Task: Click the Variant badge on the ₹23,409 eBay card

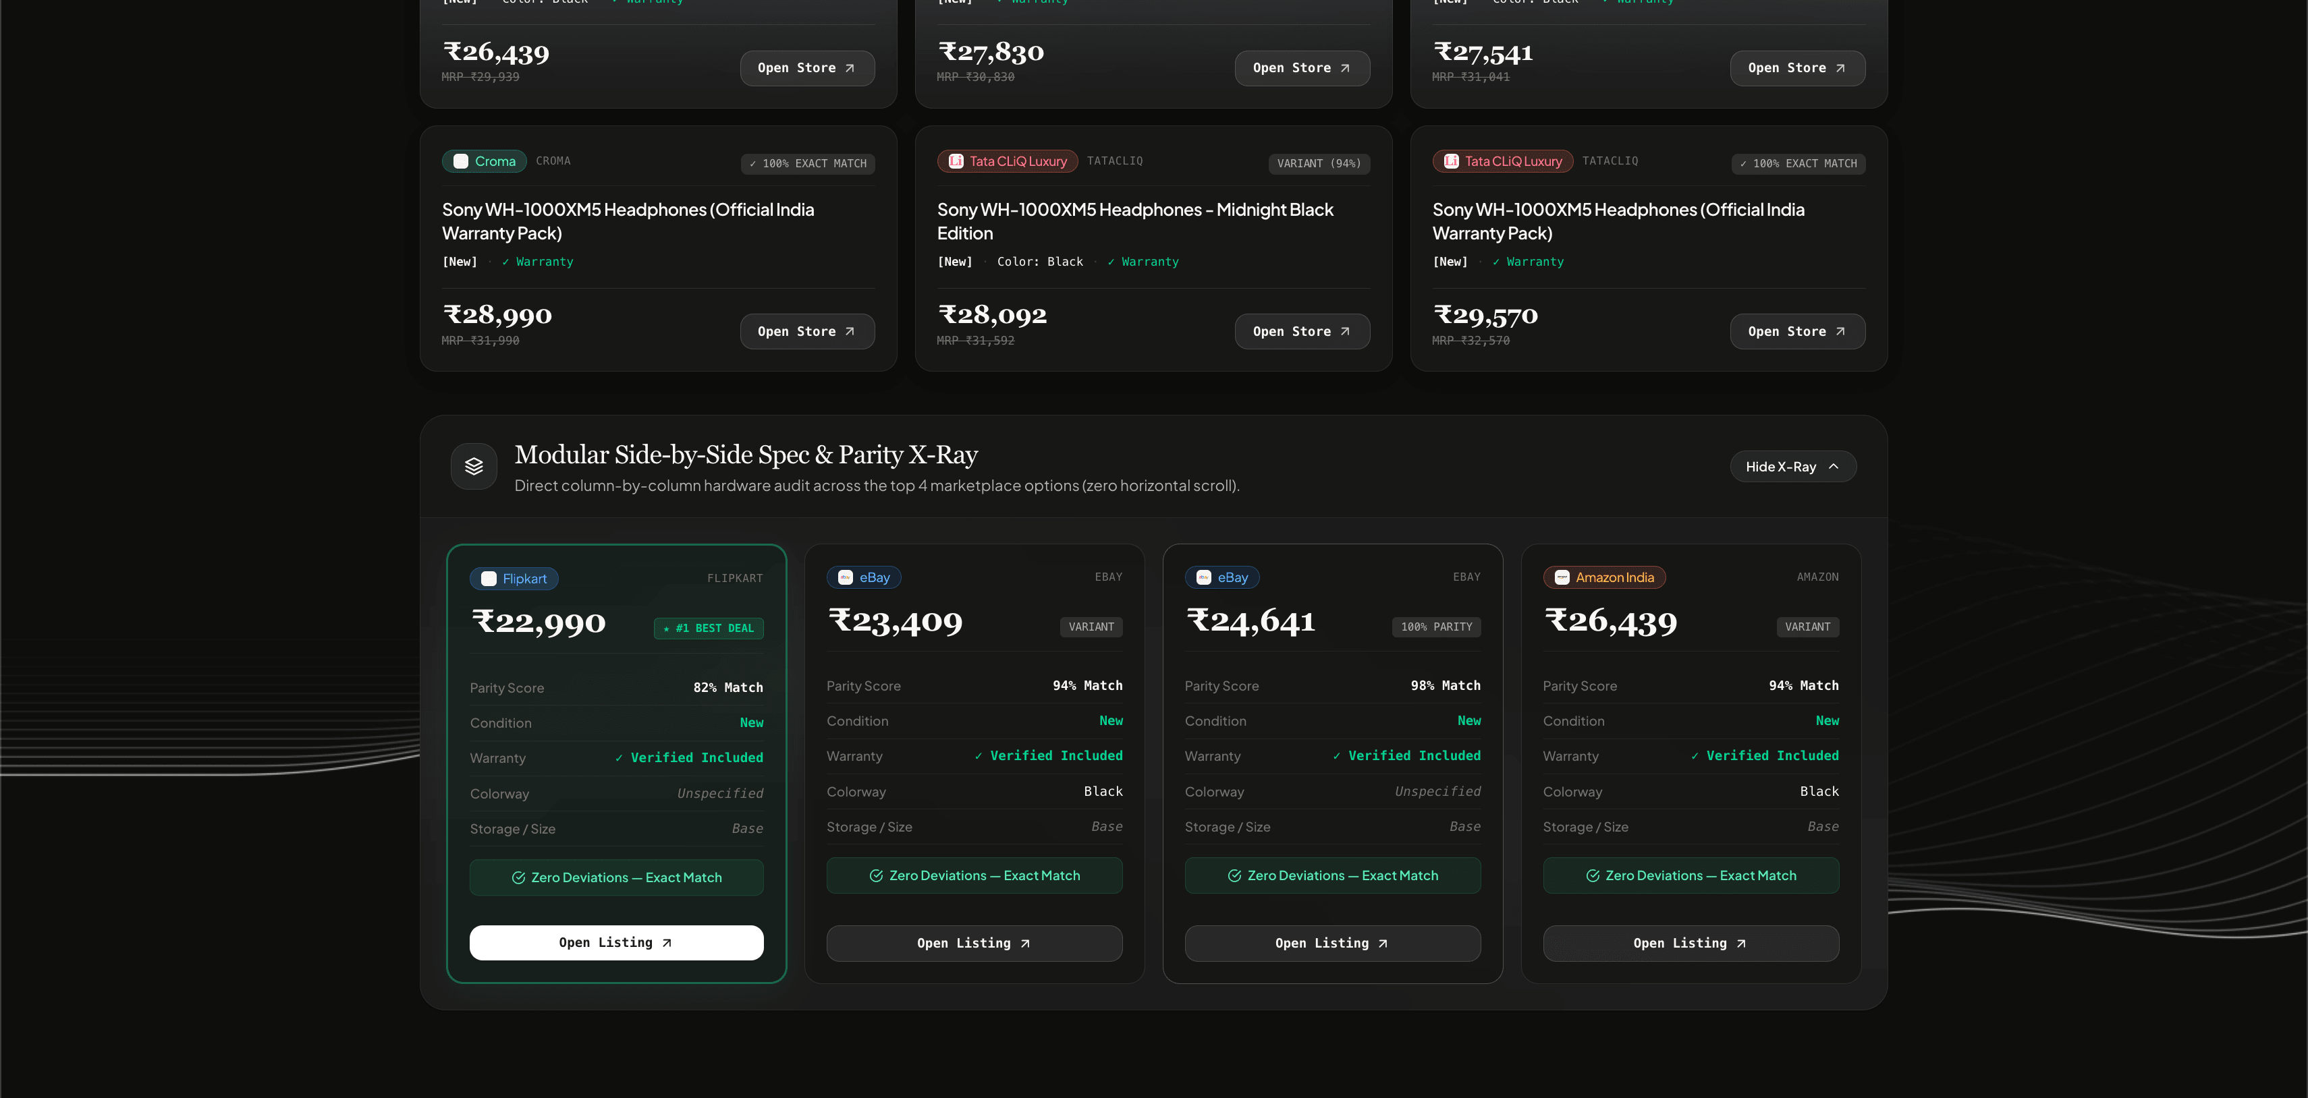Action: 1091,627
